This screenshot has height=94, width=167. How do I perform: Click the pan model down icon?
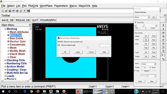pyautogui.click(x=163, y=29)
